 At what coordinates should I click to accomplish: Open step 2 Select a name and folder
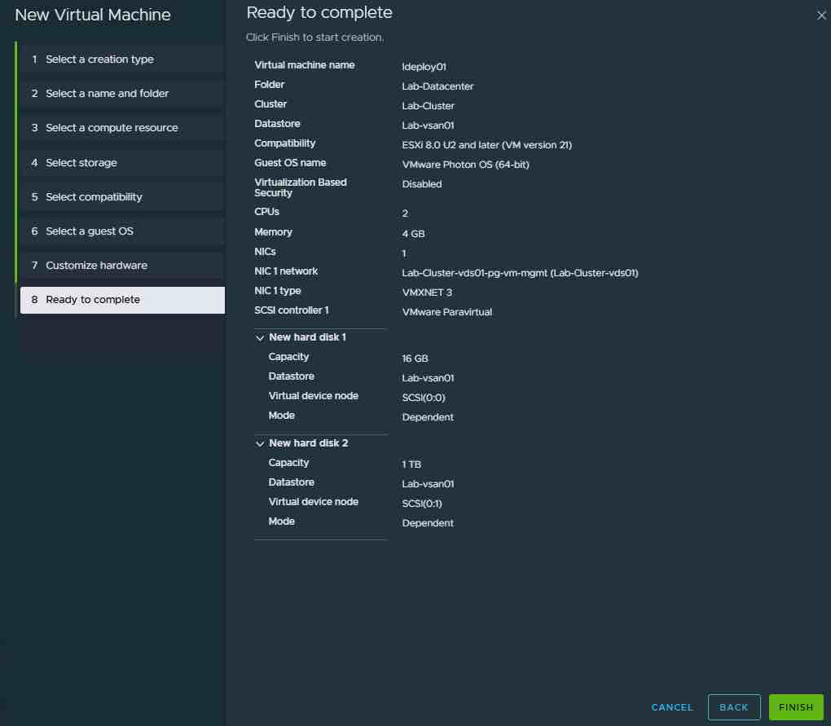click(x=107, y=94)
